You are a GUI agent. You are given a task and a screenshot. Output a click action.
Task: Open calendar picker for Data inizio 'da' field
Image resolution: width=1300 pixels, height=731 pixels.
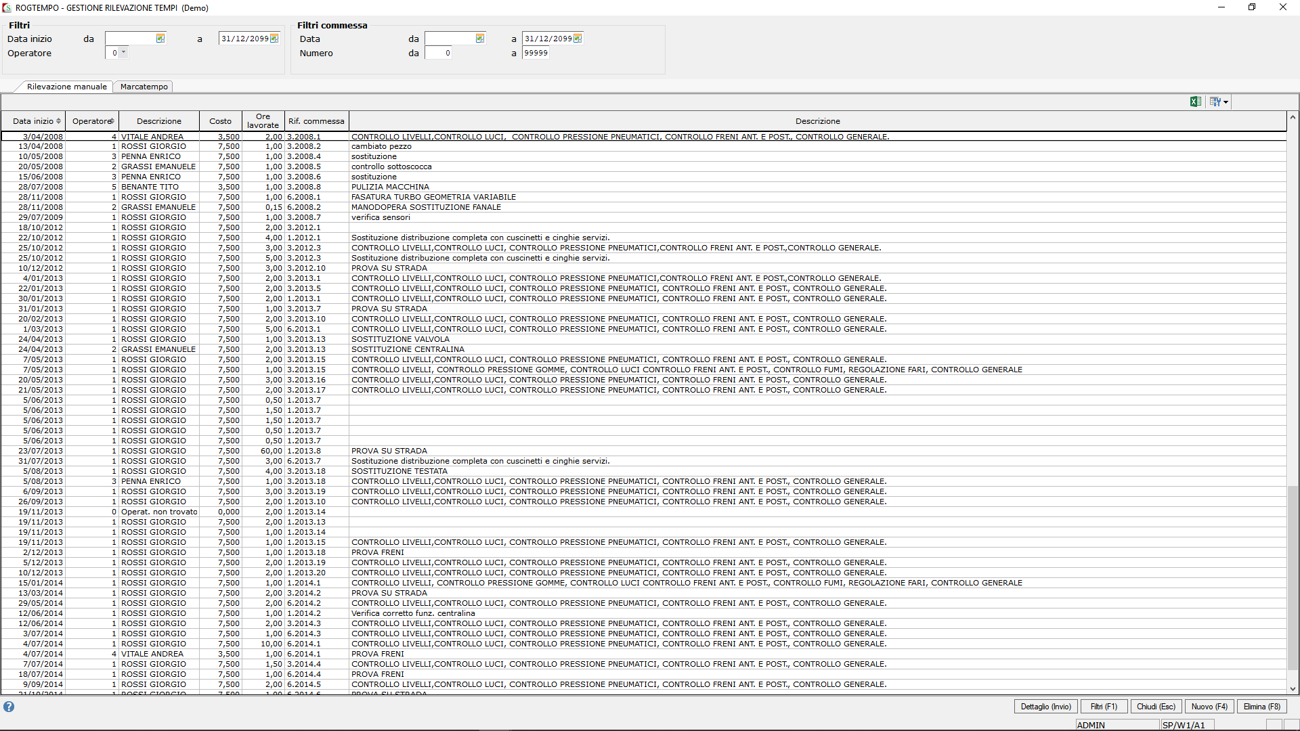(160, 39)
